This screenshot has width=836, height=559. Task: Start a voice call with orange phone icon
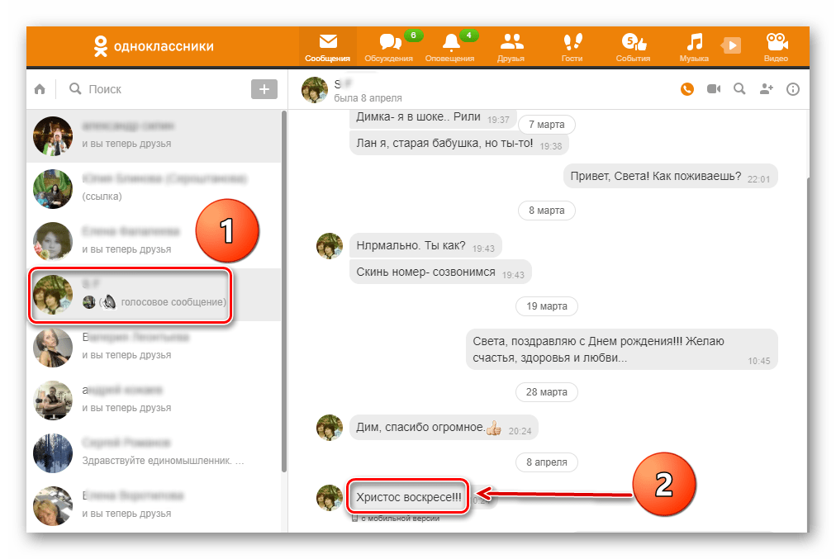(687, 89)
